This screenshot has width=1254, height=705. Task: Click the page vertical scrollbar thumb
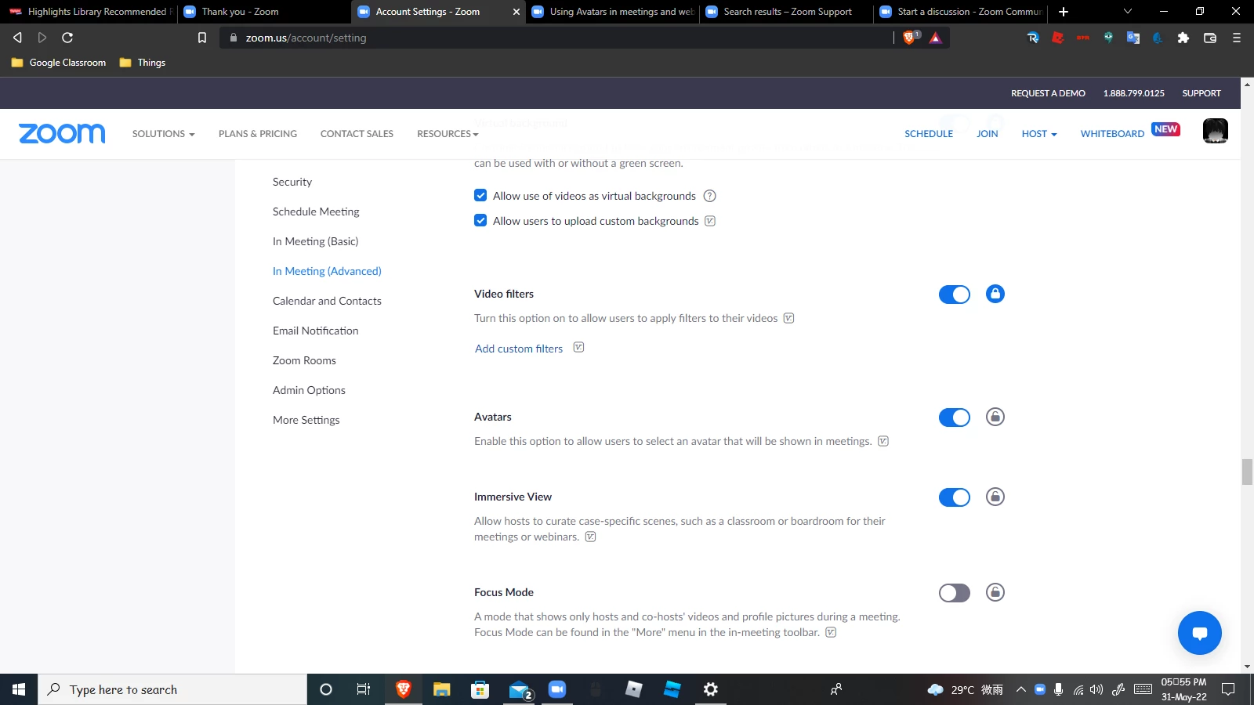coord(1247,472)
